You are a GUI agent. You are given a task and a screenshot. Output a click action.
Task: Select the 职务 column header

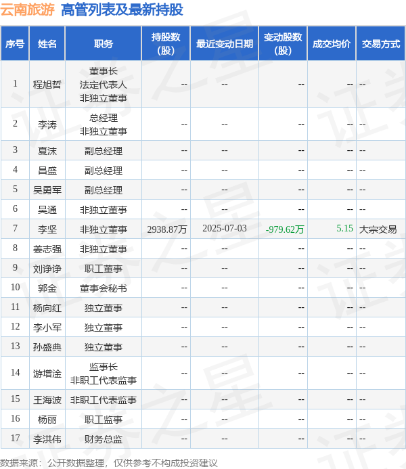(x=104, y=44)
